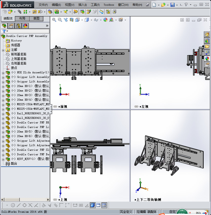Toggle the shaded 3D box display button
The image size is (211, 215).
click(93, 205)
